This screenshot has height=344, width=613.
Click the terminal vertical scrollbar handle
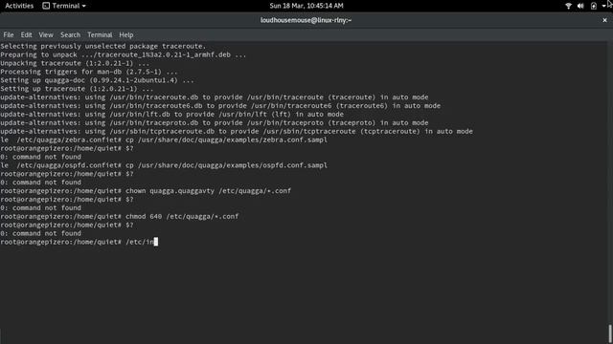pyautogui.click(x=609, y=333)
